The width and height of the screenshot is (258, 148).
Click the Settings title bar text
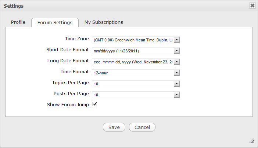(x=14, y=5)
